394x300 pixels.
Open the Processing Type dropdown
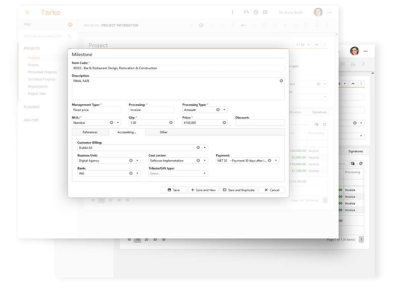click(x=224, y=110)
